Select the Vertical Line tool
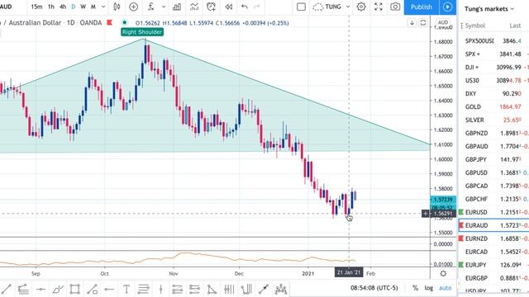This screenshot has width=529, height=297. point(160,289)
